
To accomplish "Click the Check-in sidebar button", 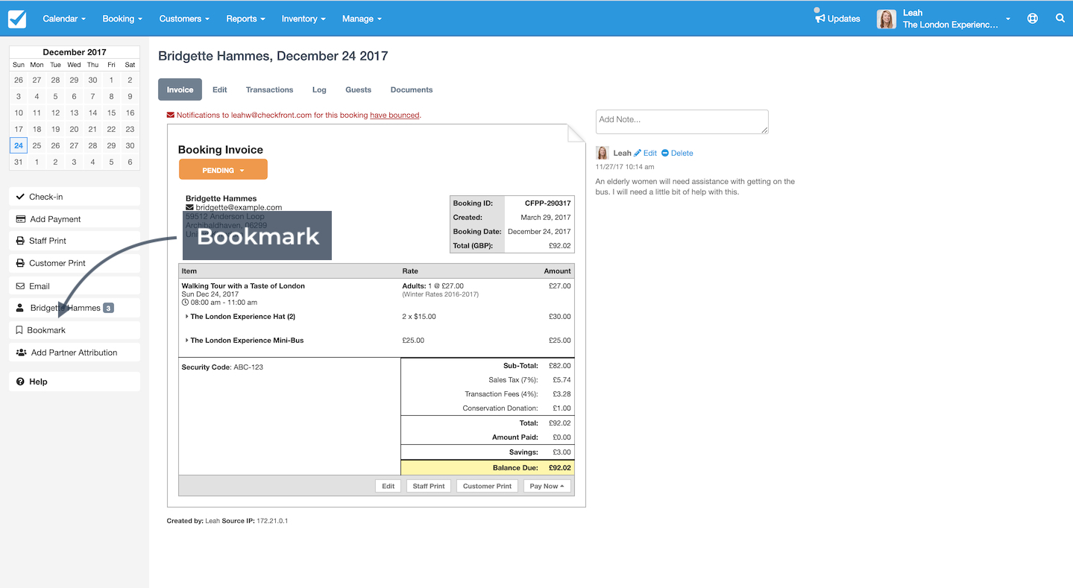I will pyautogui.click(x=75, y=197).
